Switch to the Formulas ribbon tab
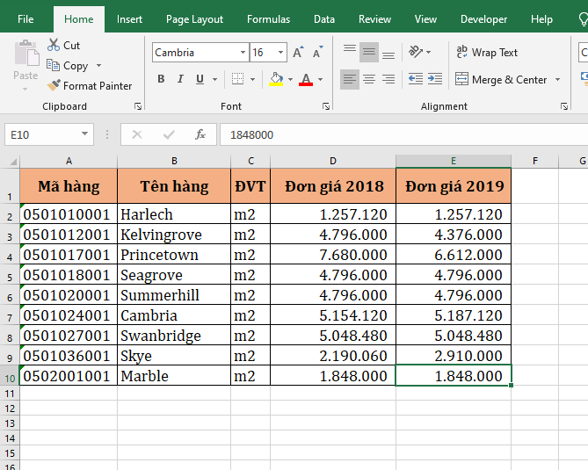588x470 pixels. pos(268,19)
